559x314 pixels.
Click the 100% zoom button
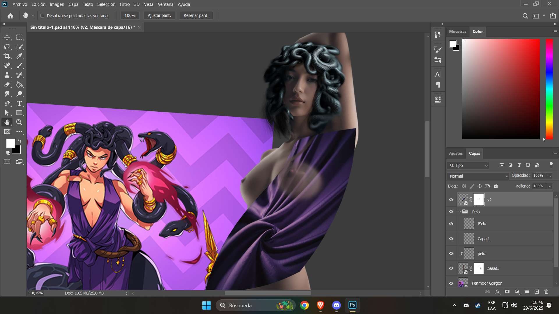tap(130, 15)
